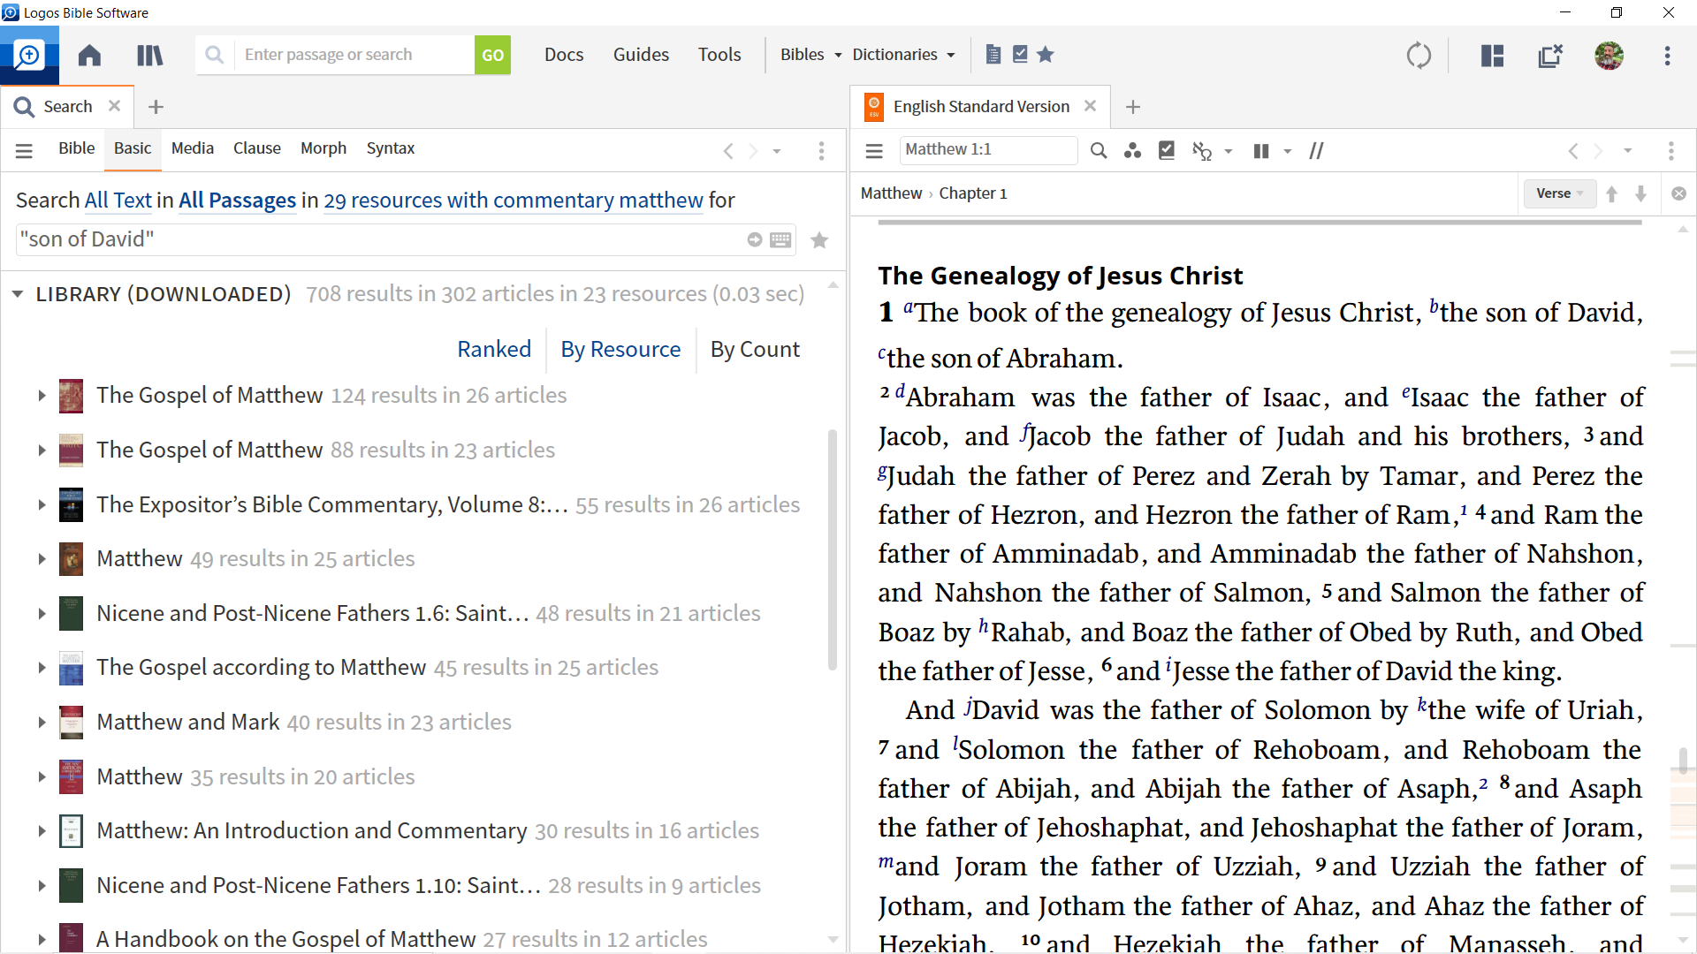
Task: Open the Guides menu
Action: [641, 55]
